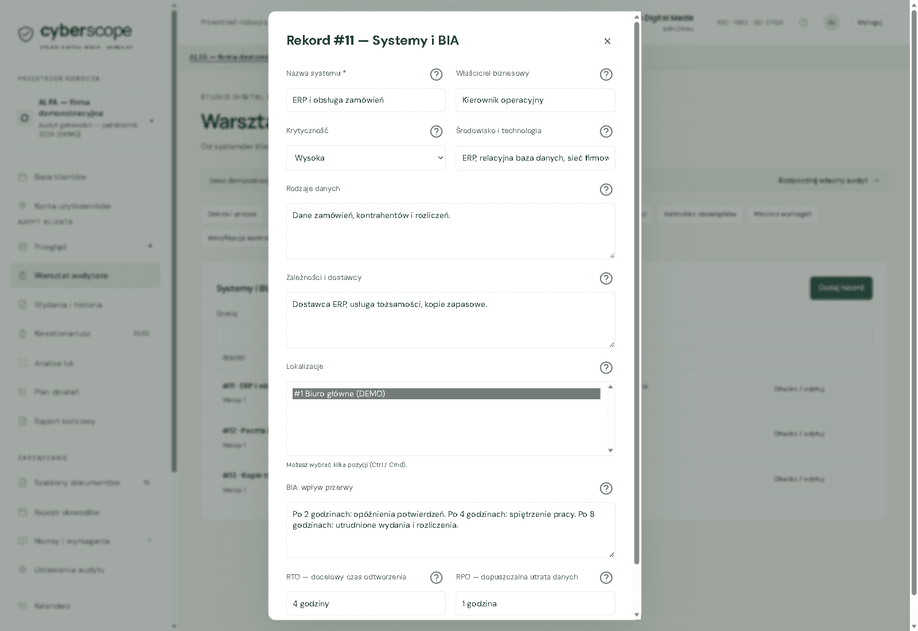
Task: Click the Zależności i dostawcy textarea
Action: (450, 320)
